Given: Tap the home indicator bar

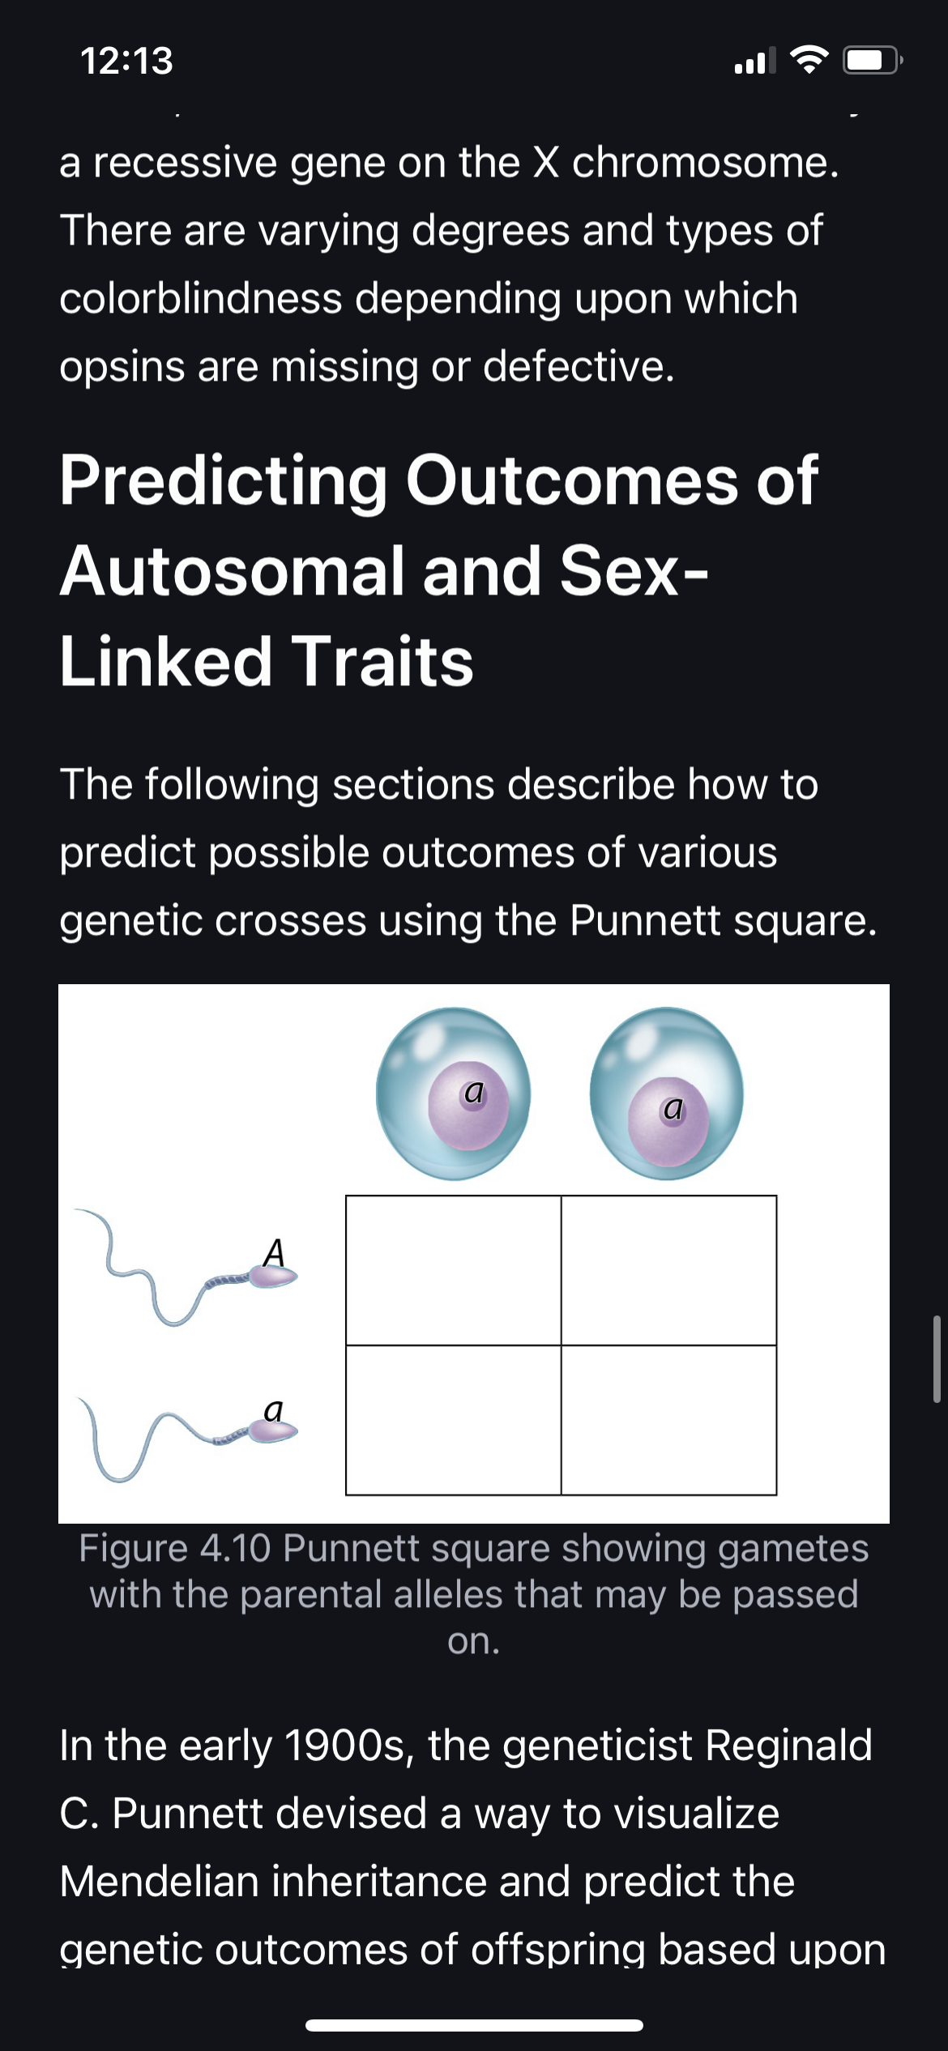Looking at the screenshot, I should [x=474, y=2025].
